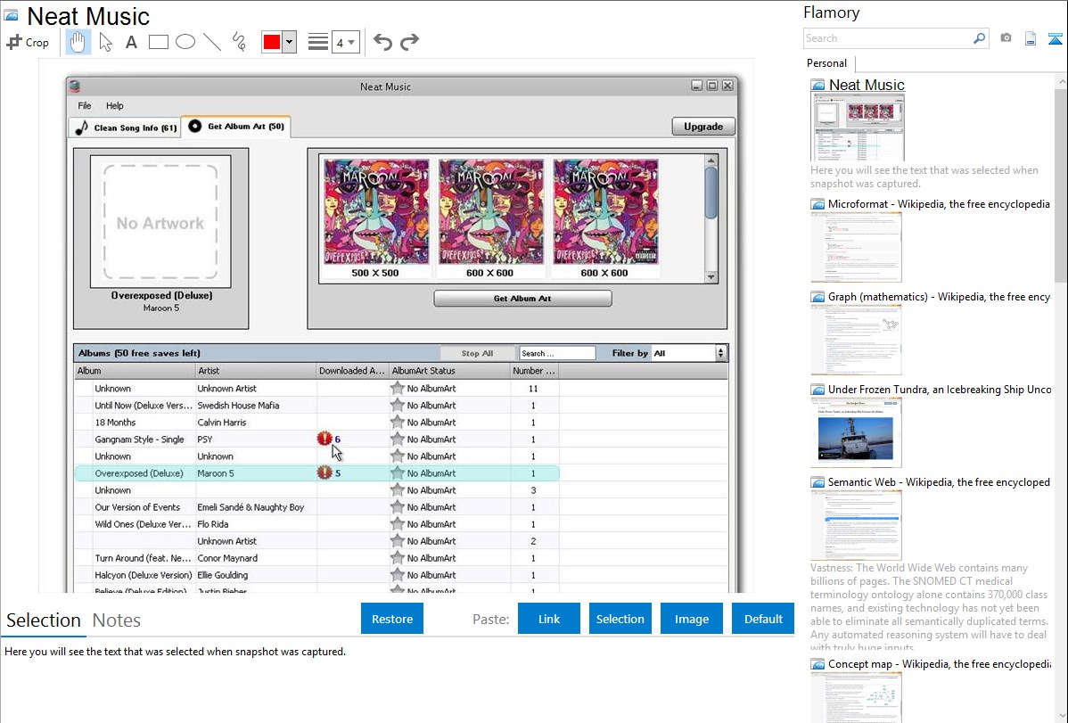1068x723 pixels.
Task: Open the red color dropdown arrow
Action: point(289,42)
